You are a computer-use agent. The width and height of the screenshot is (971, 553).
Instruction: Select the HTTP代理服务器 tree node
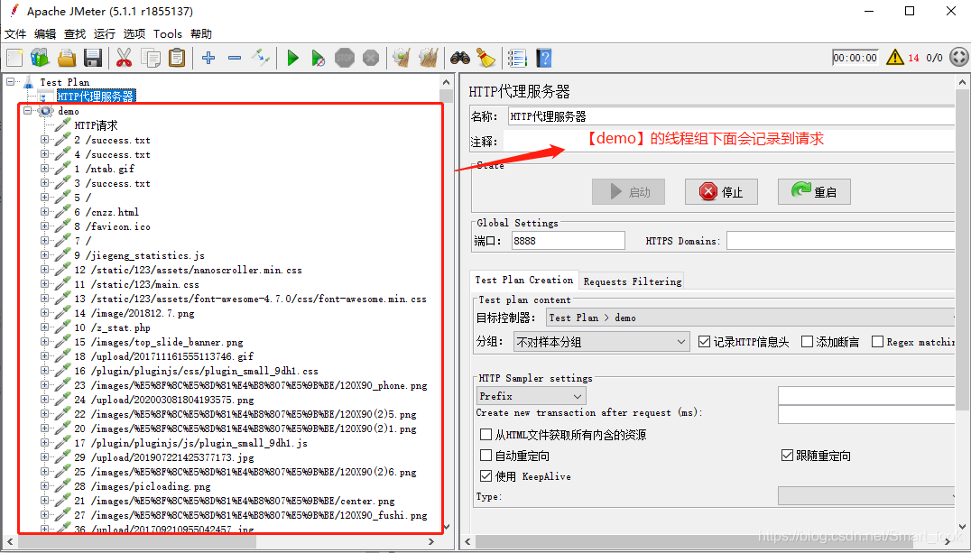click(x=96, y=97)
